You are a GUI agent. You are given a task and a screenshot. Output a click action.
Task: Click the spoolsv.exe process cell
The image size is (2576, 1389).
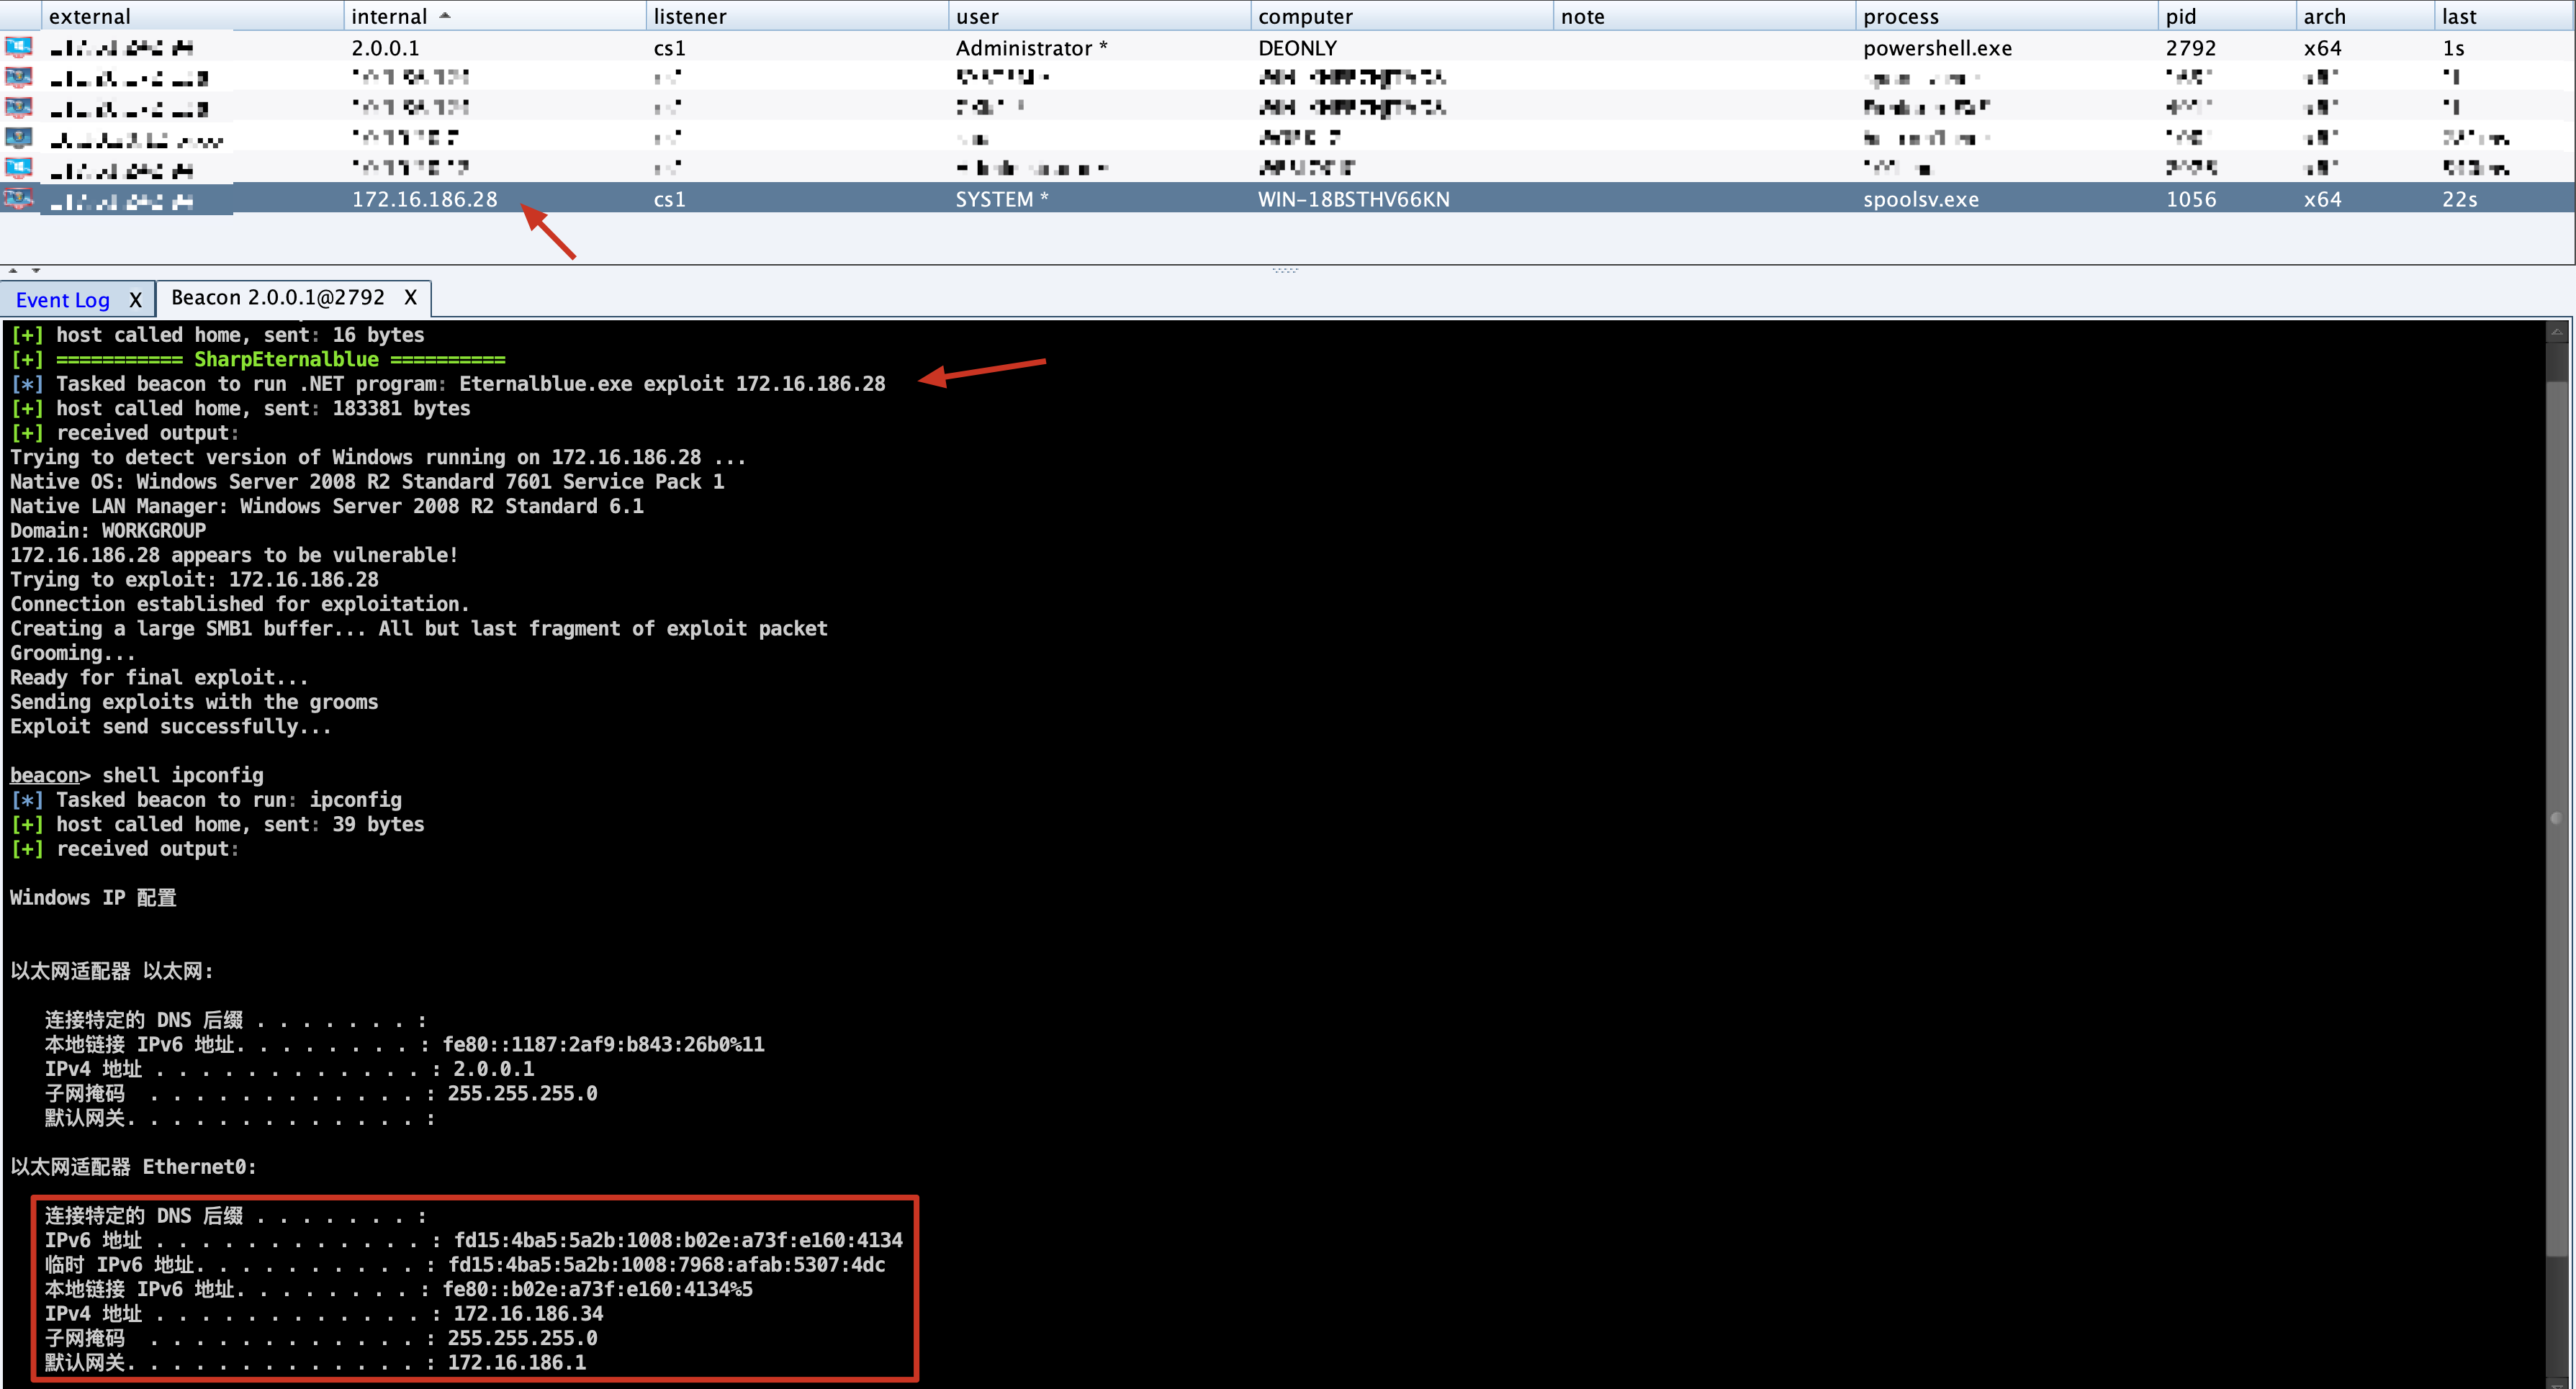tap(1920, 199)
